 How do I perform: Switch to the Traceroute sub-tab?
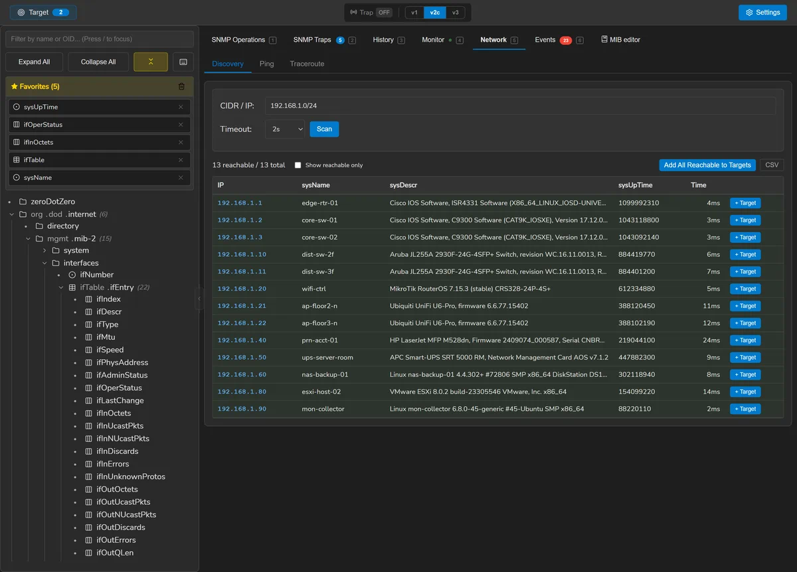click(x=307, y=64)
